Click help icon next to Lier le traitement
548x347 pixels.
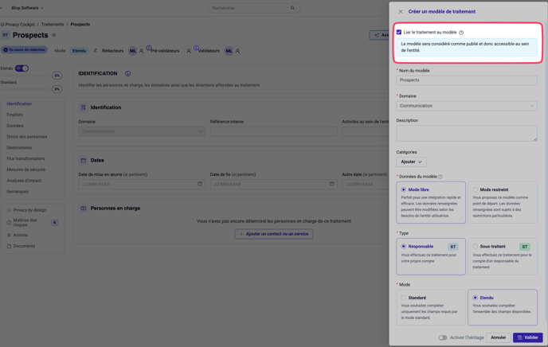[461, 33]
